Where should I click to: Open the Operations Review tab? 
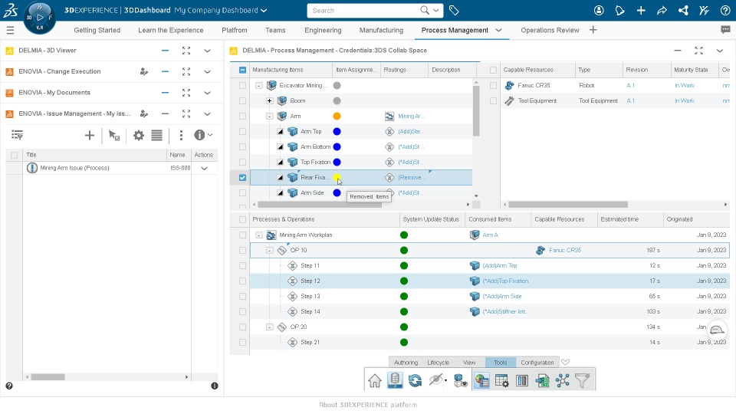pyautogui.click(x=550, y=30)
